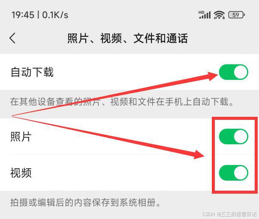Tap the HD cellular signal icon
259x219 pixels.
coord(205,15)
